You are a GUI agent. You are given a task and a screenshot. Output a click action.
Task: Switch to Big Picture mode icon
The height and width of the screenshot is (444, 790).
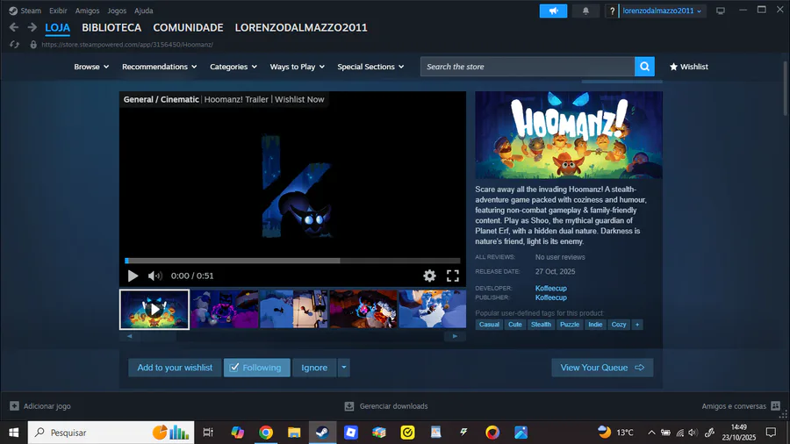(x=721, y=11)
